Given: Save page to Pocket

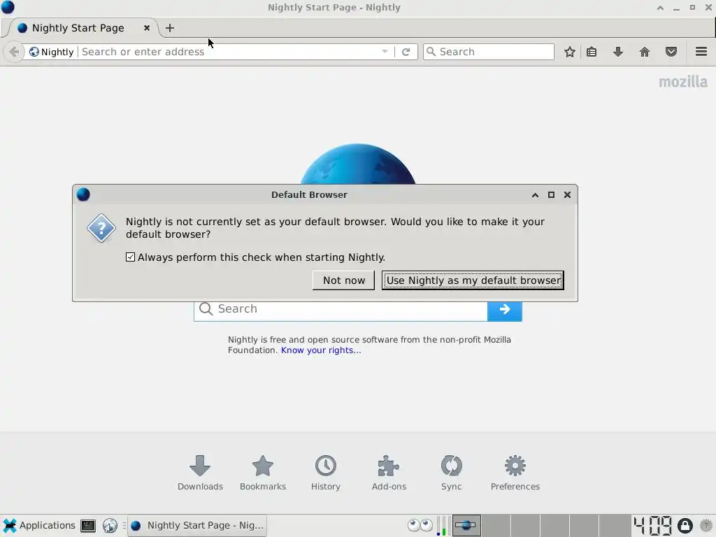Looking at the screenshot, I should tap(671, 52).
